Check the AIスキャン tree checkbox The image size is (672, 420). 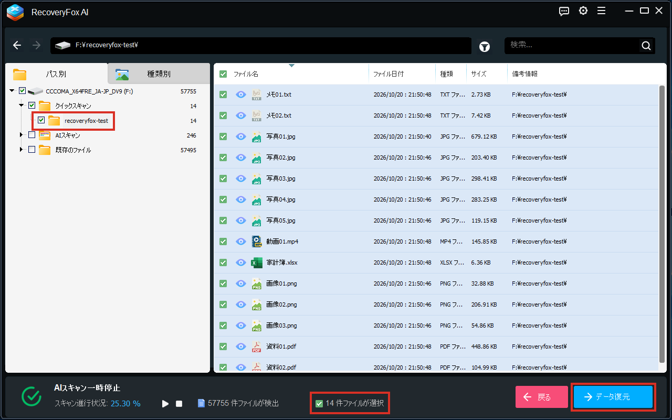(31, 135)
